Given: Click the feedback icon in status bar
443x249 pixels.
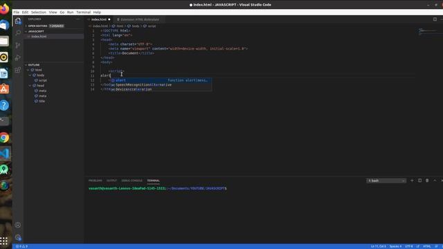Looking at the screenshot, I should tap(437, 246).
